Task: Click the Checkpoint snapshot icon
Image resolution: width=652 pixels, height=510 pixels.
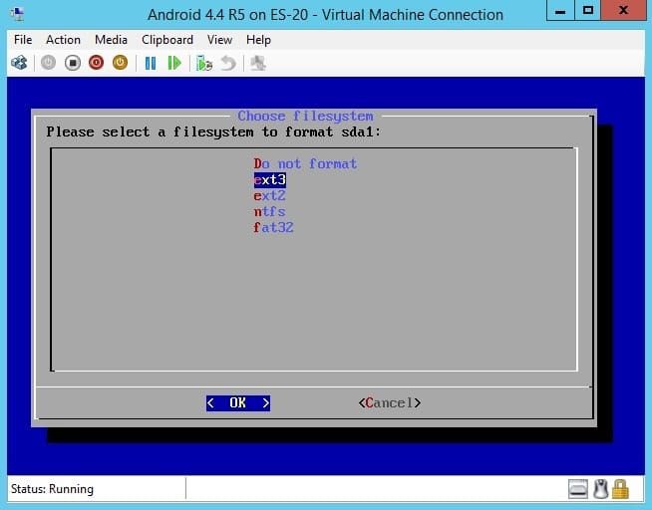Action: point(204,63)
